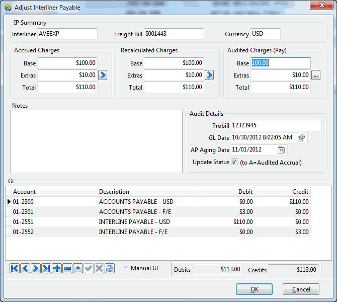337x302 pixels.
Task: Toggle Update Status checkbox
Action: click(x=234, y=162)
